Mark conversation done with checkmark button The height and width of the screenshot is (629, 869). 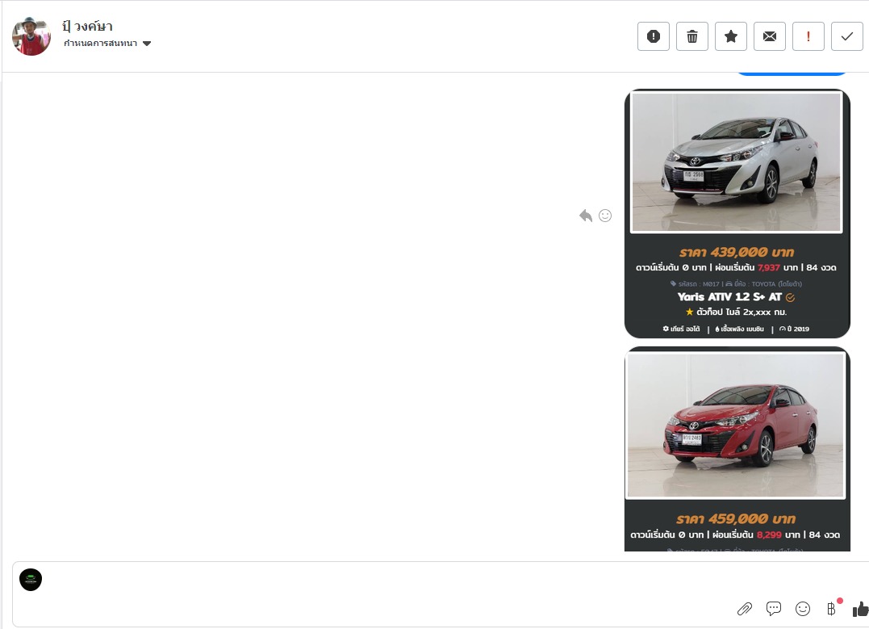pos(846,36)
